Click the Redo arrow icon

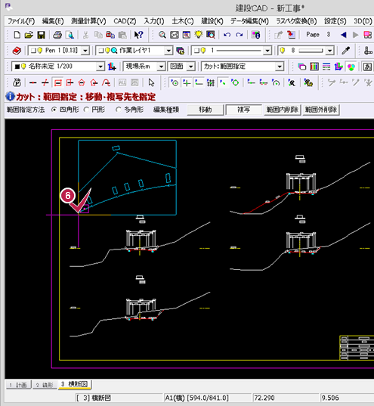click(240, 35)
